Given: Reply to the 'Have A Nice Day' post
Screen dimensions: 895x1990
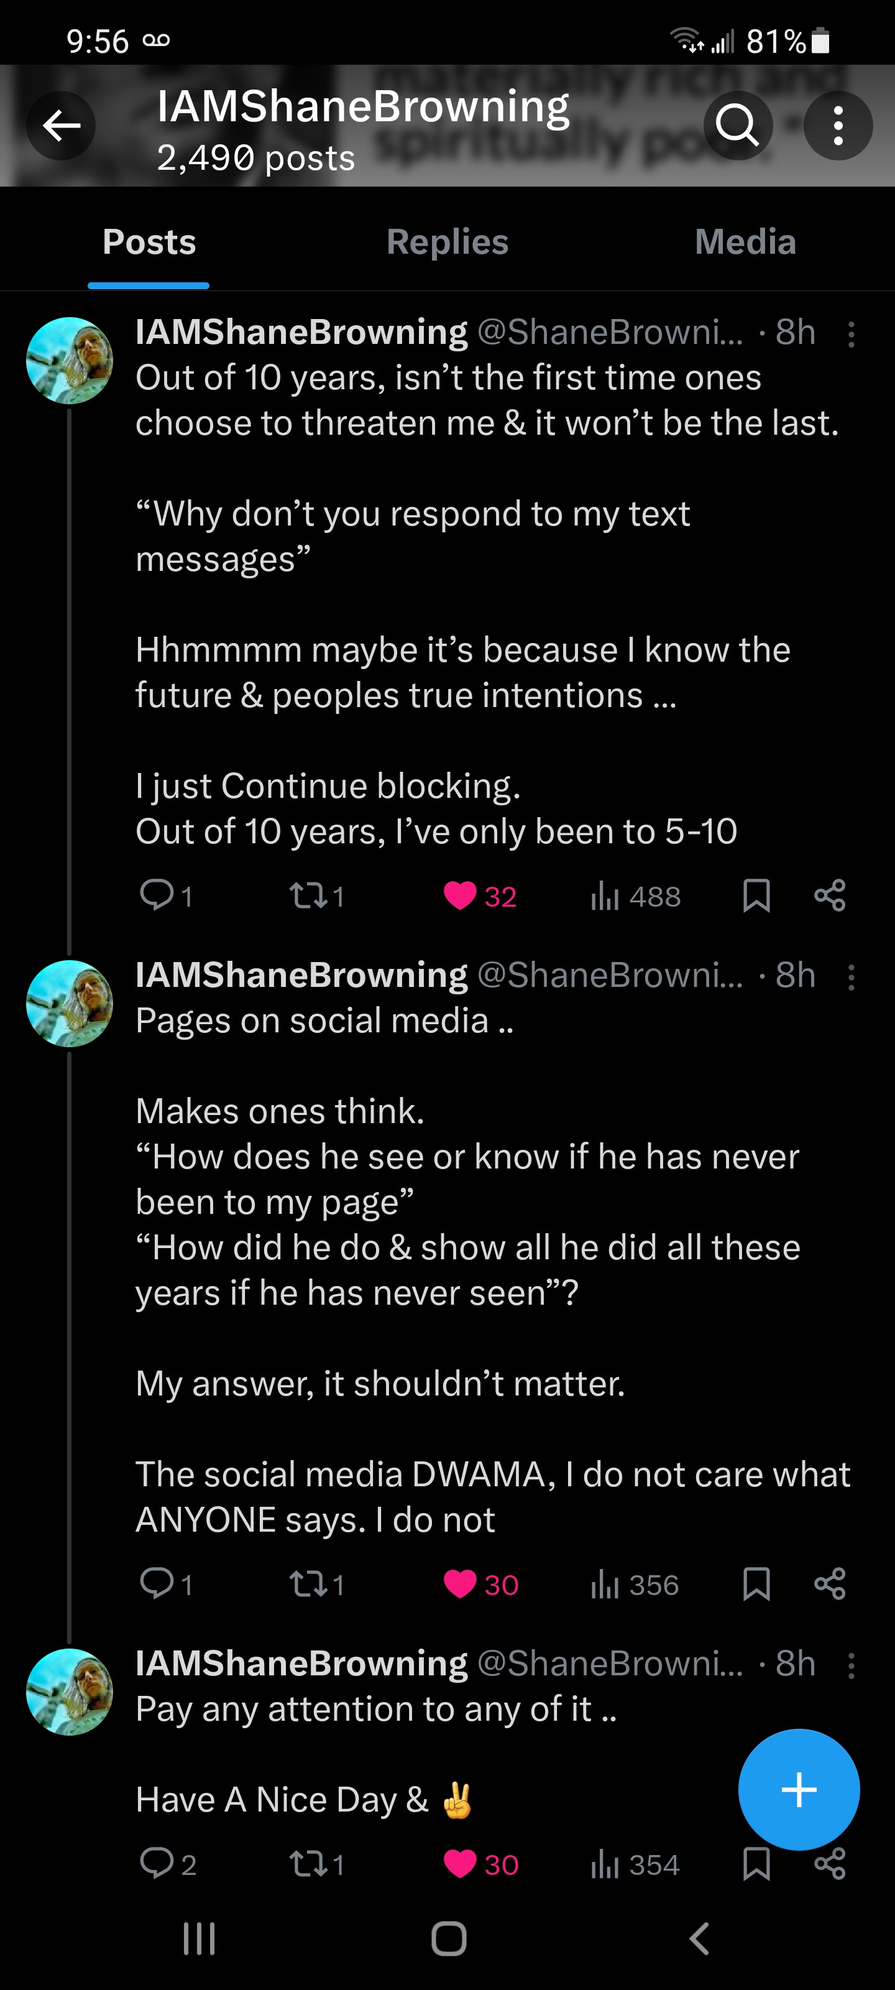Looking at the screenshot, I should pos(157,1863).
